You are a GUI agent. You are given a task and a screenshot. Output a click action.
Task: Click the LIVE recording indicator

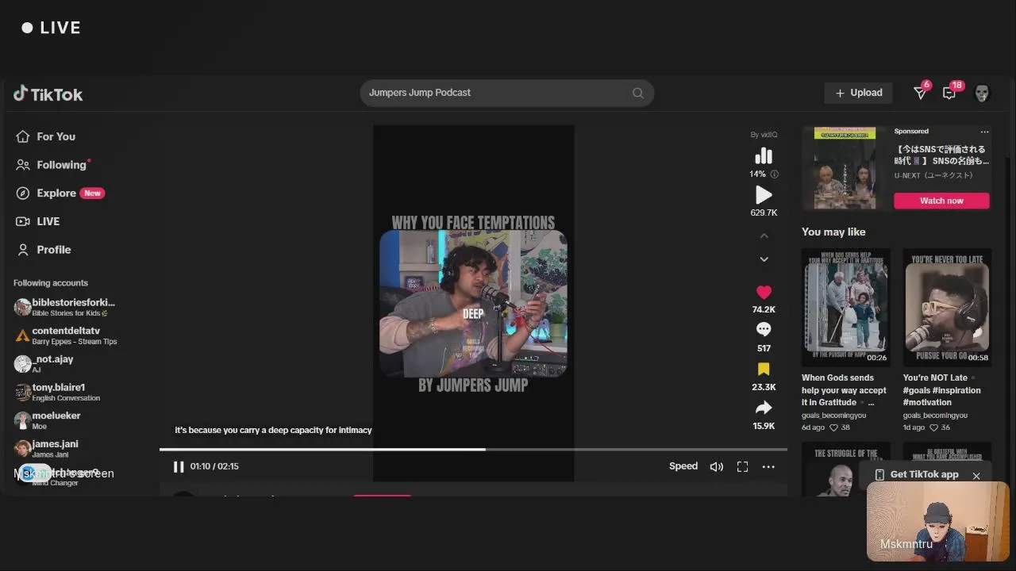tap(51, 28)
